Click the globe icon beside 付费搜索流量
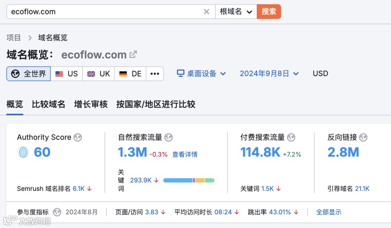 290,137
